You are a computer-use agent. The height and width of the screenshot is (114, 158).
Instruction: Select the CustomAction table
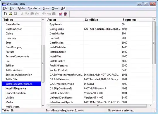(14, 29)
